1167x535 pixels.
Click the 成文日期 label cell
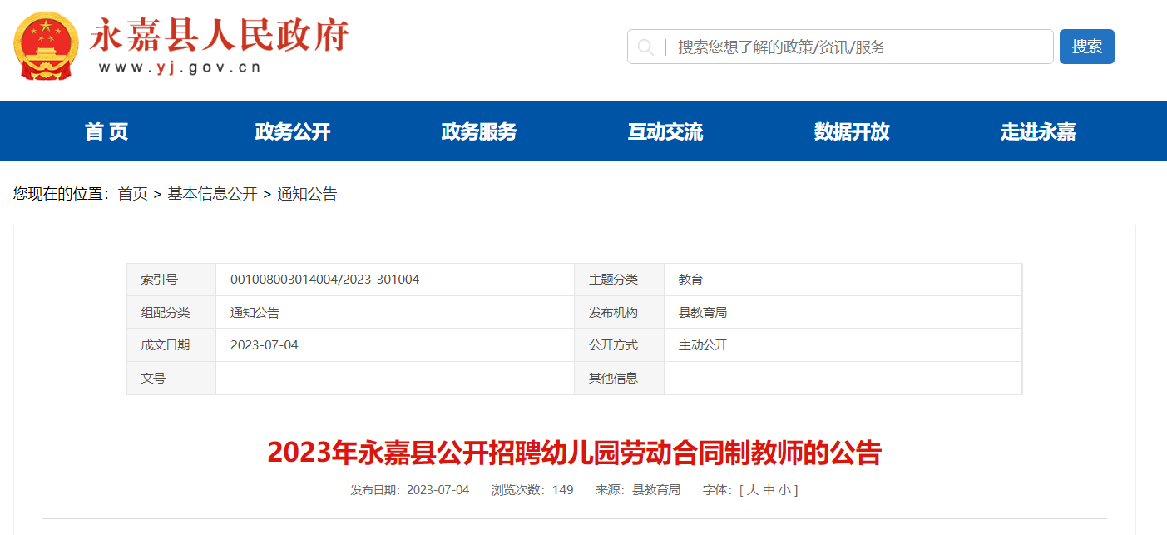point(171,345)
